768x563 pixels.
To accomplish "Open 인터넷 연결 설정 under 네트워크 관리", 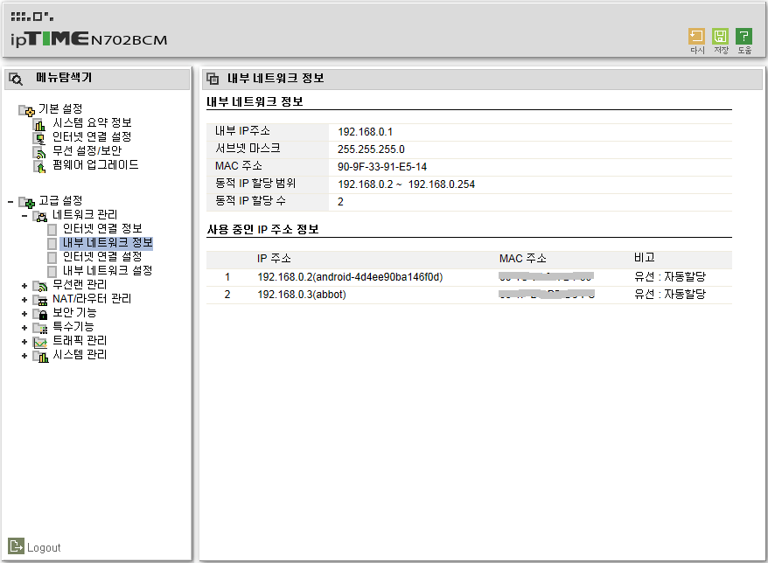I will 102,256.
